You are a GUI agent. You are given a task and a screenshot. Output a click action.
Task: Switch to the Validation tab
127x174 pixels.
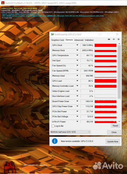click(89, 40)
